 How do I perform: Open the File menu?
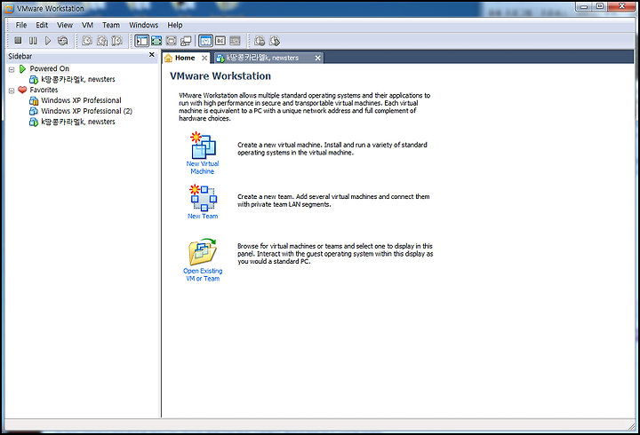tap(20, 25)
